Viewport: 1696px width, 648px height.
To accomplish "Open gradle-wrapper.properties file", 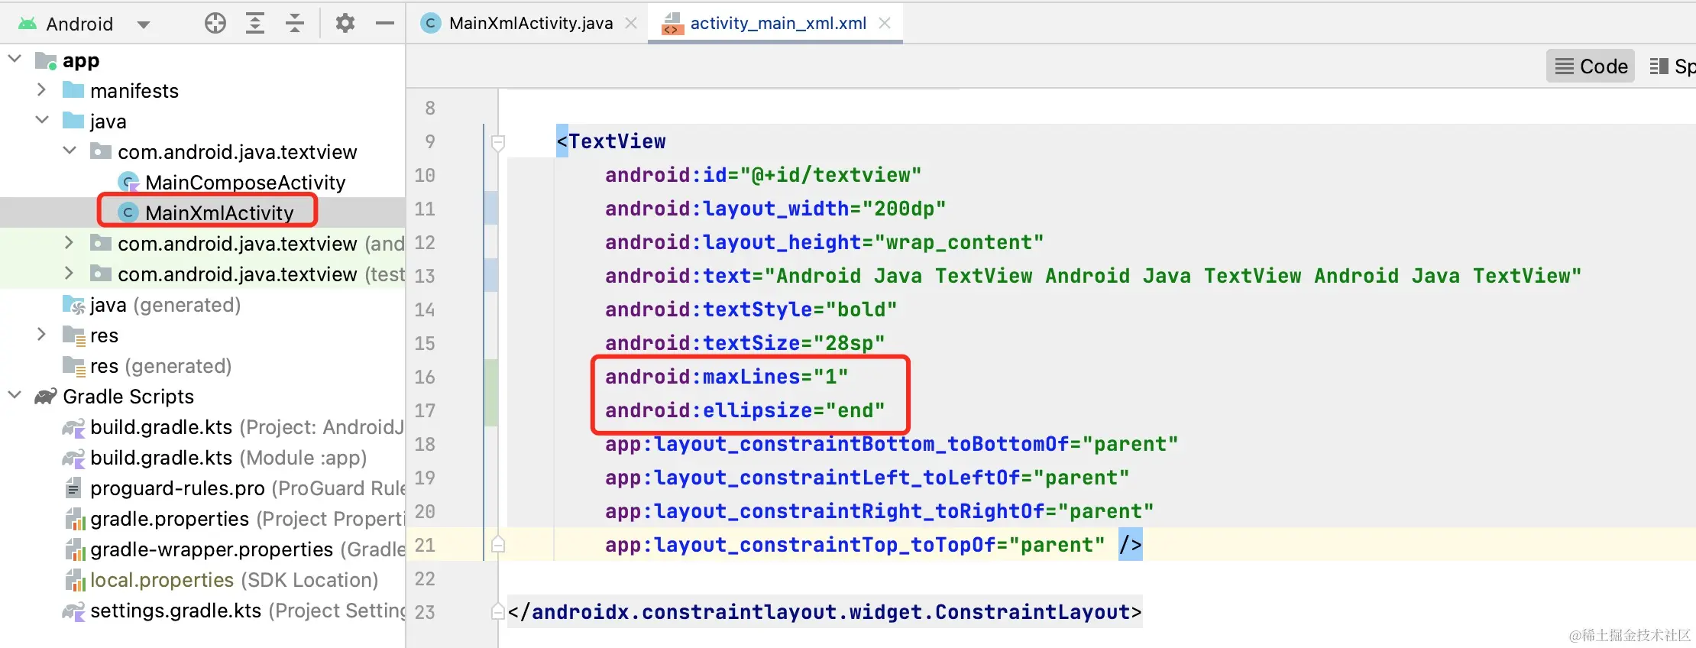I will tap(247, 549).
